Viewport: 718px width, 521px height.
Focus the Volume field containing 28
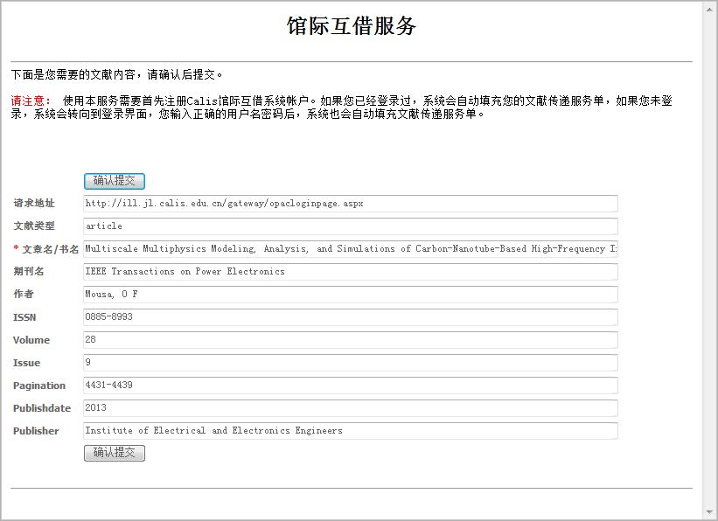[350, 340]
